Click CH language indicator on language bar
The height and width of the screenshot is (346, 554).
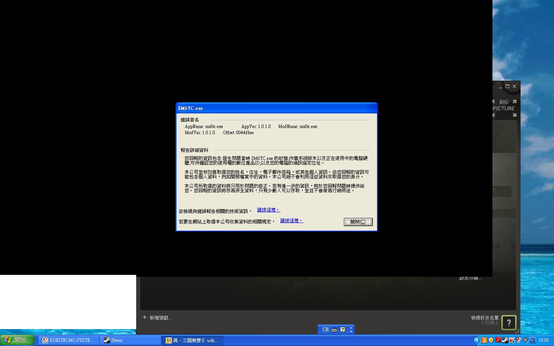pos(325,329)
